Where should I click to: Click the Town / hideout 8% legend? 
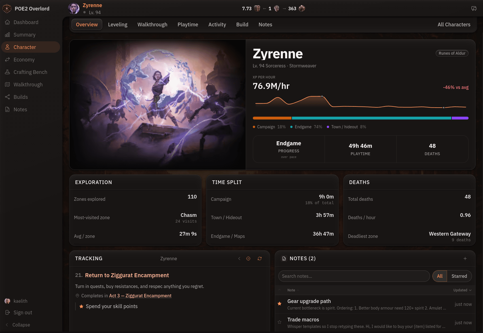click(x=346, y=127)
